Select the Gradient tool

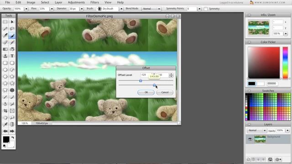(5, 49)
